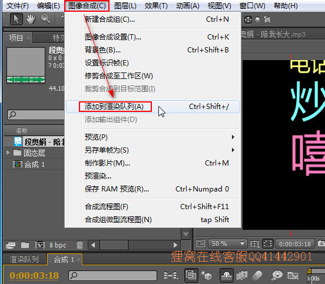Toggle motion blur switch in timeline
Screen dimensions: 325x284
click(257, 276)
